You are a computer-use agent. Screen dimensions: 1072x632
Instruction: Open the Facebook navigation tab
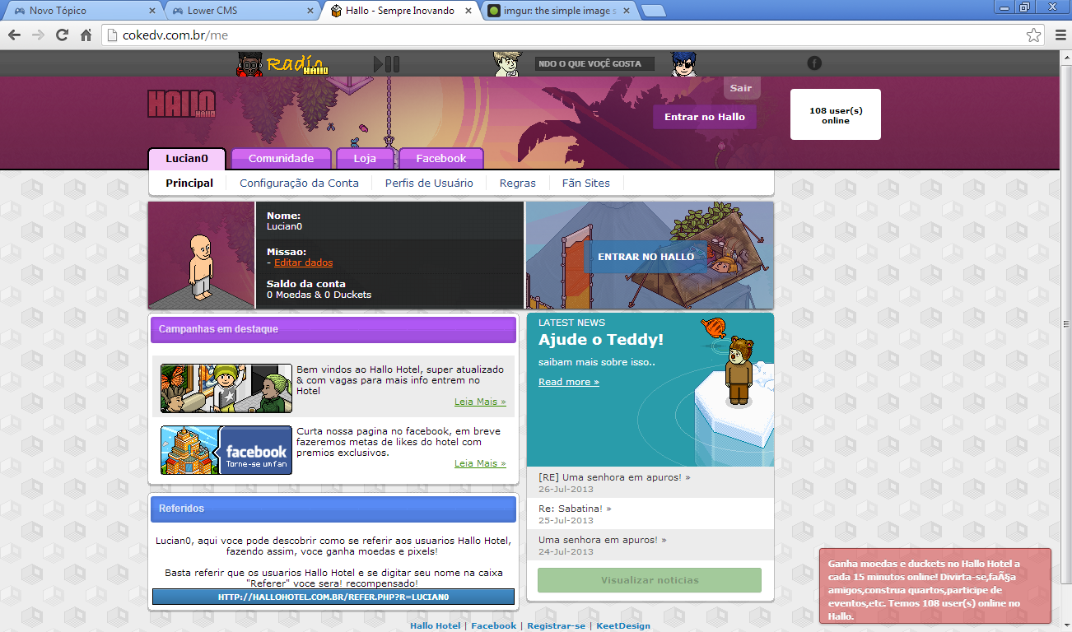click(x=441, y=159)
